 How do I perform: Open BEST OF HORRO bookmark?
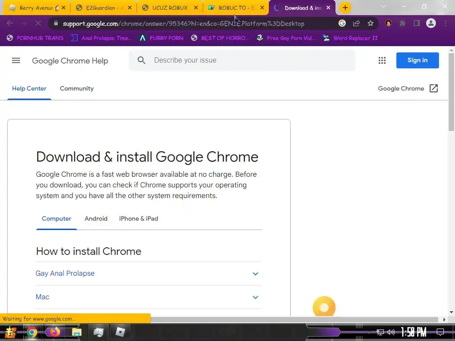(x=220, y=38)
